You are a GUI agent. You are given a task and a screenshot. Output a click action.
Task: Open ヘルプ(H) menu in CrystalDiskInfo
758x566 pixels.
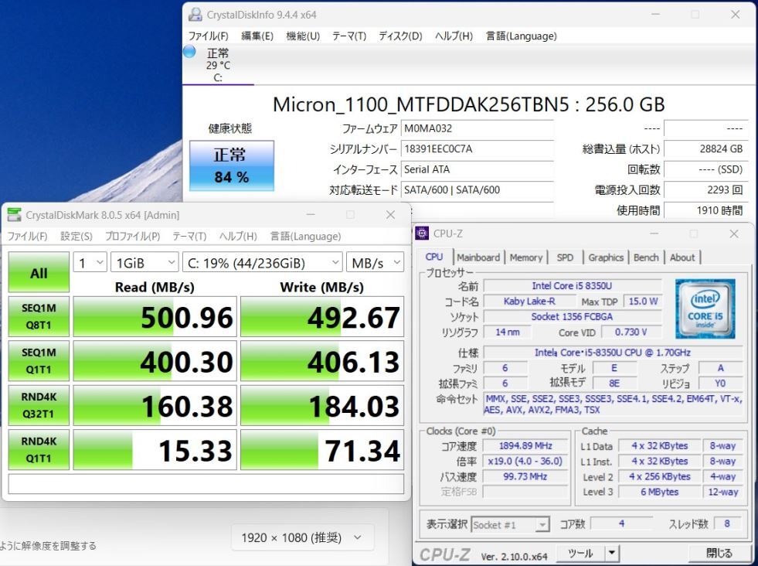coord(454,36)
